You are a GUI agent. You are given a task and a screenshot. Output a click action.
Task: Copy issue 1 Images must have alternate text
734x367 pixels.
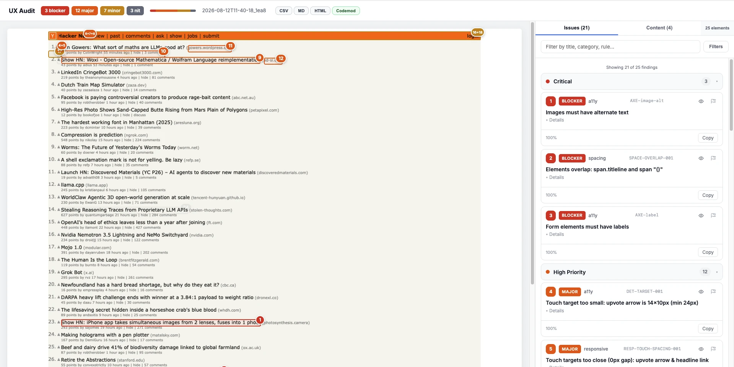(x=708, y=138)
